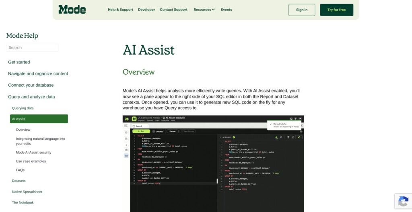Open Native Spreadsheet sidebar item
This screenshot has width=412, height=212.
click(27, 192)
